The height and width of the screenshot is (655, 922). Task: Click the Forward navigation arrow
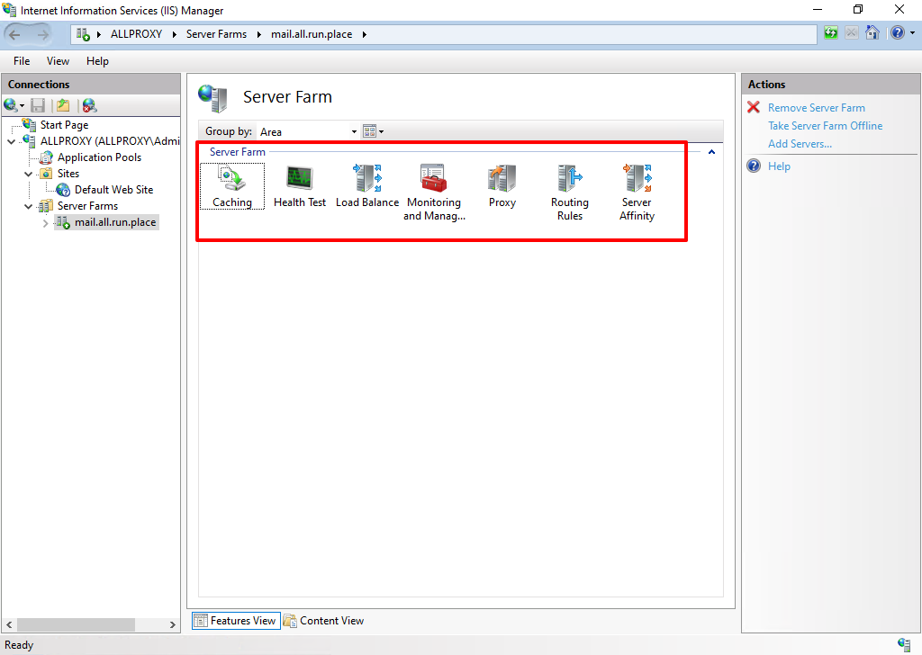point(43,35)
